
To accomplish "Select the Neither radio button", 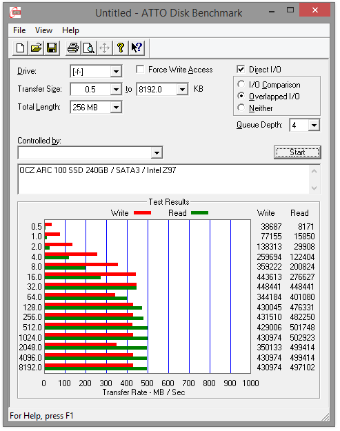I will tap(241, 108).
